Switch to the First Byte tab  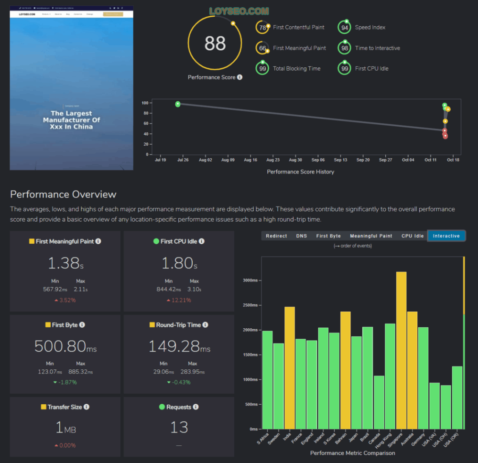click(x=328, y=236)
